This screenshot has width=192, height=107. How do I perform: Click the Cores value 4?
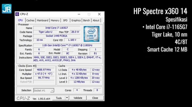77,90
